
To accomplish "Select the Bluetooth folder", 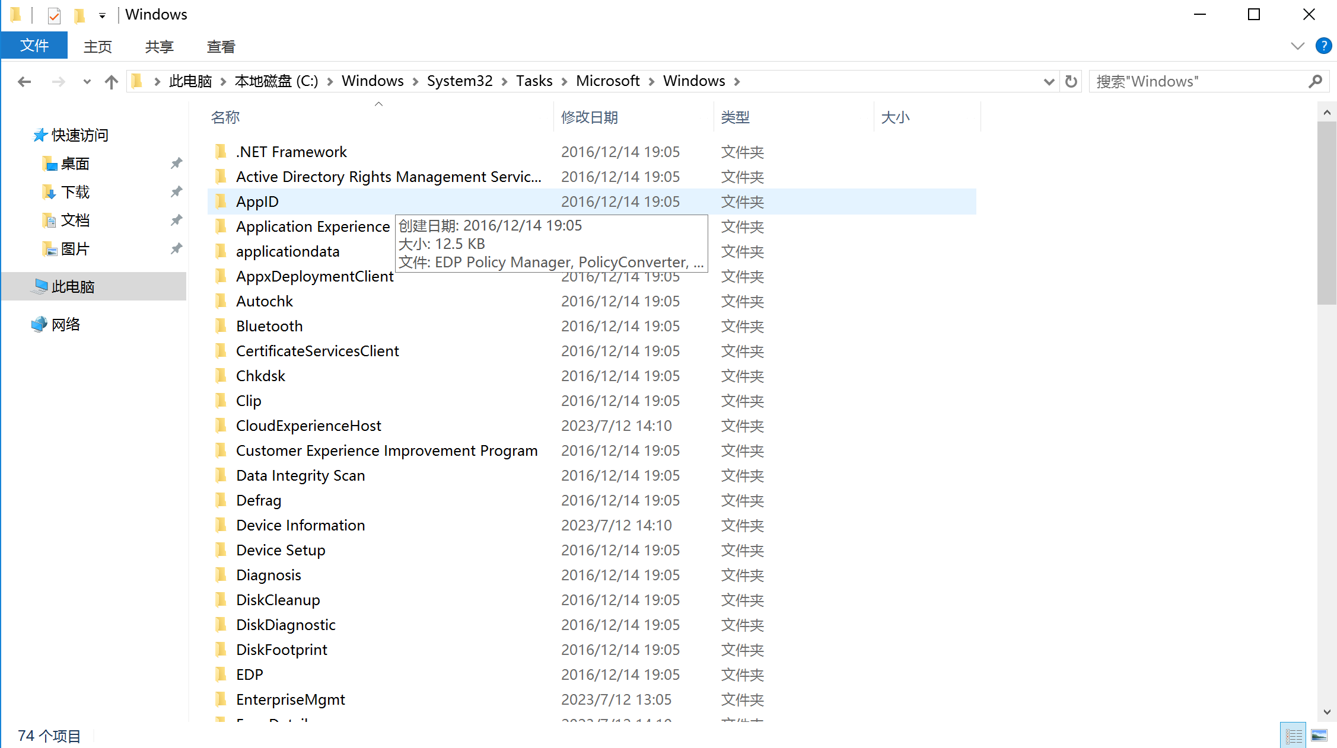I will [x=269, y=326].
